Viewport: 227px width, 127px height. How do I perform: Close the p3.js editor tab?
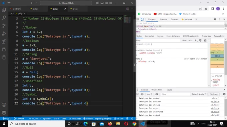click(x=65, y=9)
